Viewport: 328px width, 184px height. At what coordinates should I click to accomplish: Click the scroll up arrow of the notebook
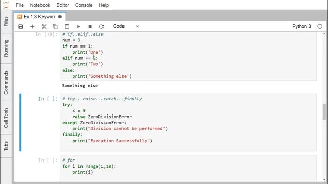pyautogui.click(x=324, y=34)
